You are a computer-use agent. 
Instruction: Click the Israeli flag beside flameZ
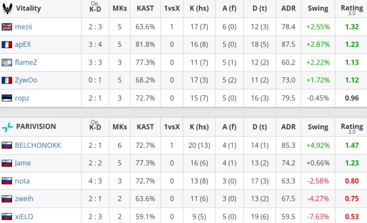tap(7, 62)
